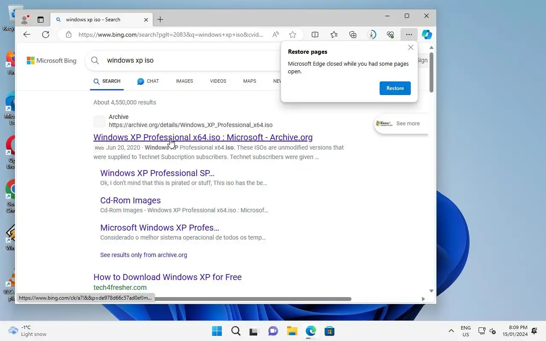
Task: Click the tech4fresher.com green URL
Action: pyautogui.click(x=120, y=287)
